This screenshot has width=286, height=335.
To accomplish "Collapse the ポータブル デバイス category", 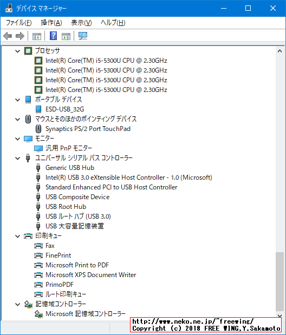I will tap(18, 100).
